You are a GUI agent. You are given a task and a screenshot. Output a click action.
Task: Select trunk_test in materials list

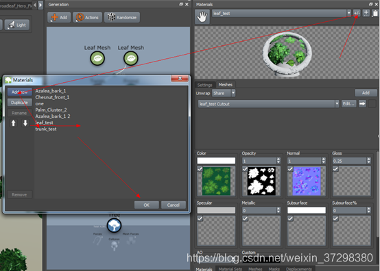pos(46,129)
